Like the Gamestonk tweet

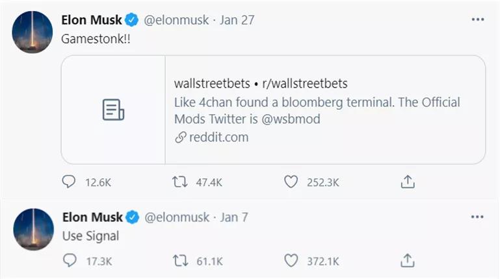coord(291,183)
